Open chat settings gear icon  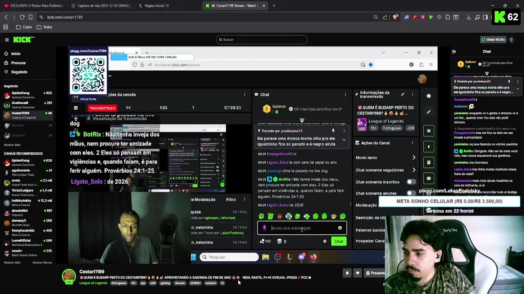325,241
